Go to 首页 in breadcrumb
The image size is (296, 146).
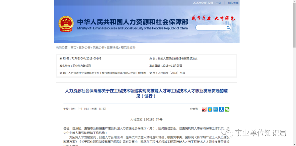coord(73,48)
